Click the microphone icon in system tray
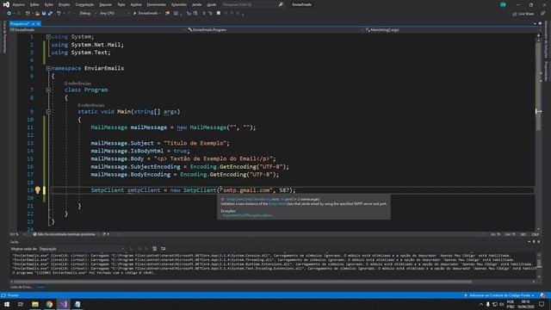 488,304
